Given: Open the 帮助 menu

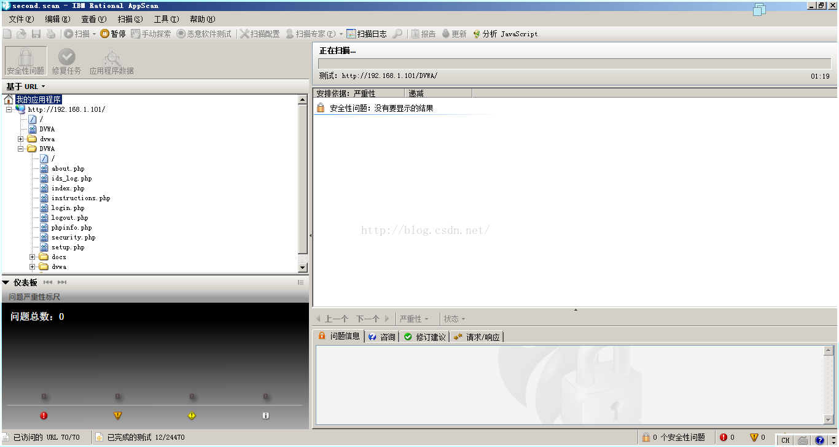Looking at the screenshot, I should pos(203,19).
